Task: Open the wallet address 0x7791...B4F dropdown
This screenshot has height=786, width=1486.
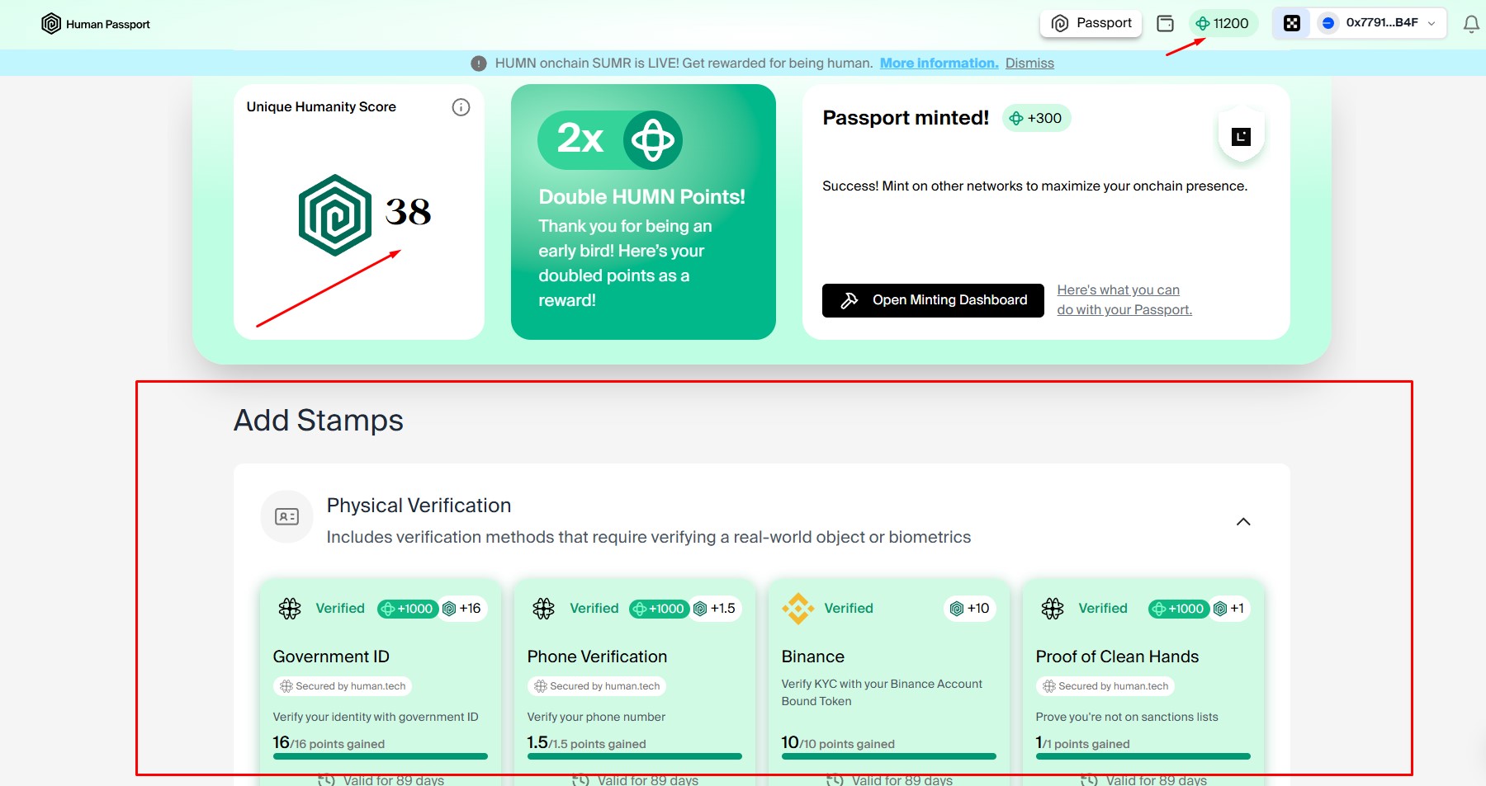Action: click(x=1381, y=23)
